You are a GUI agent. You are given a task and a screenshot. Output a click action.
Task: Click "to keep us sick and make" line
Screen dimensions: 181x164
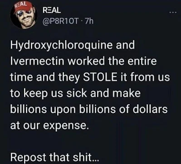point(75,94)
